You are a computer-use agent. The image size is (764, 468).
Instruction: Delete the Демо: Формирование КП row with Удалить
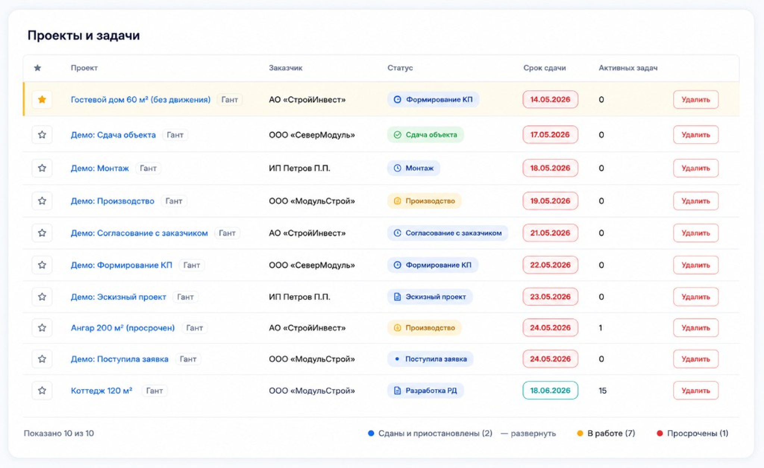click(696, 265)
